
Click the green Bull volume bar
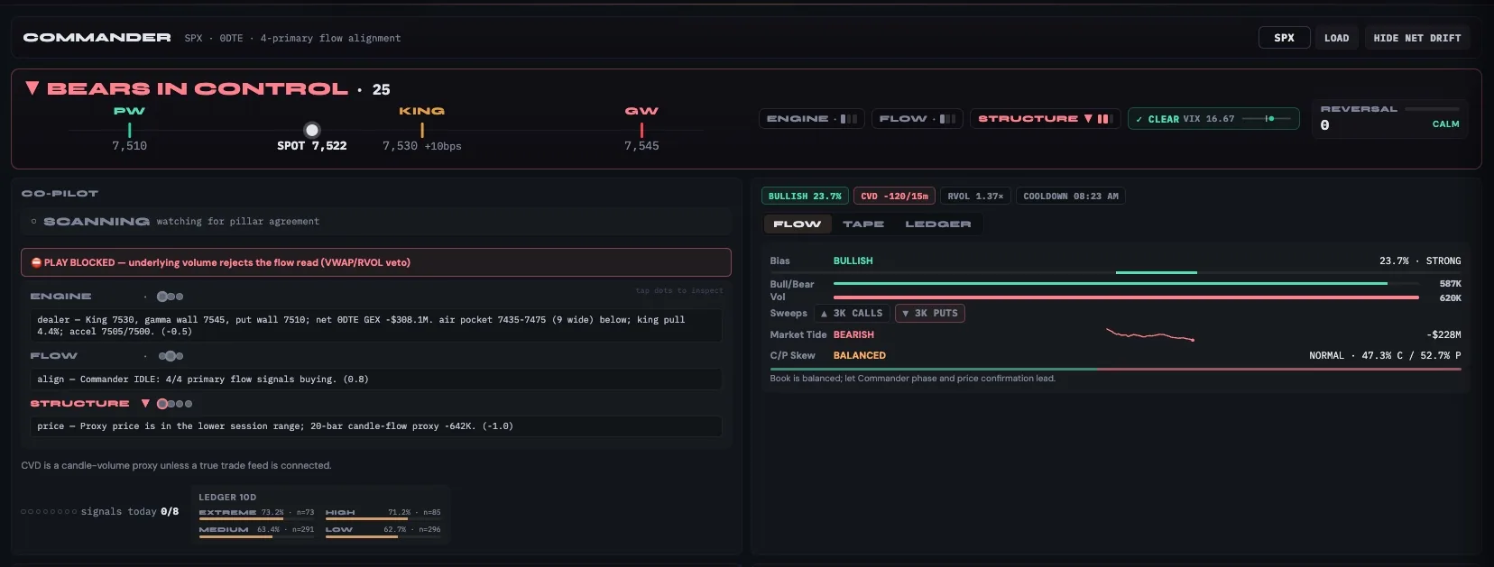1111,283
